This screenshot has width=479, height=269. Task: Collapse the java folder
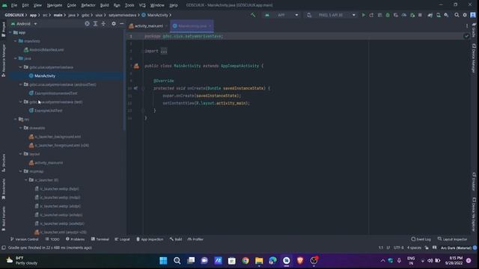tap(16, 58)
